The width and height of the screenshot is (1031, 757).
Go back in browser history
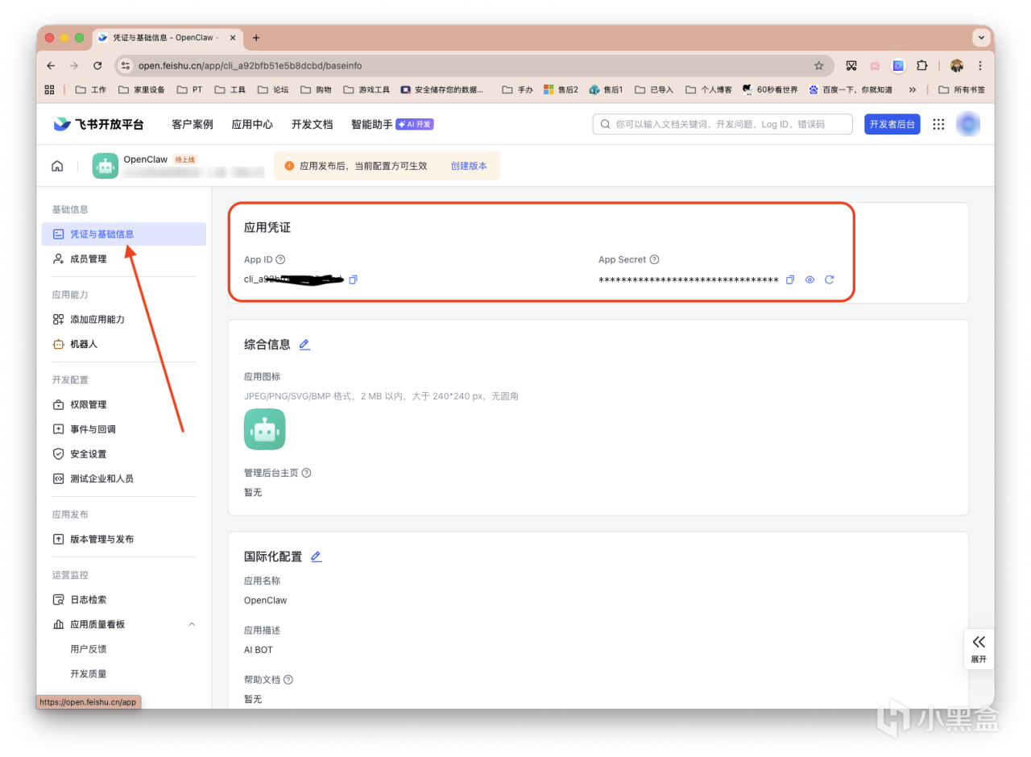51,65
